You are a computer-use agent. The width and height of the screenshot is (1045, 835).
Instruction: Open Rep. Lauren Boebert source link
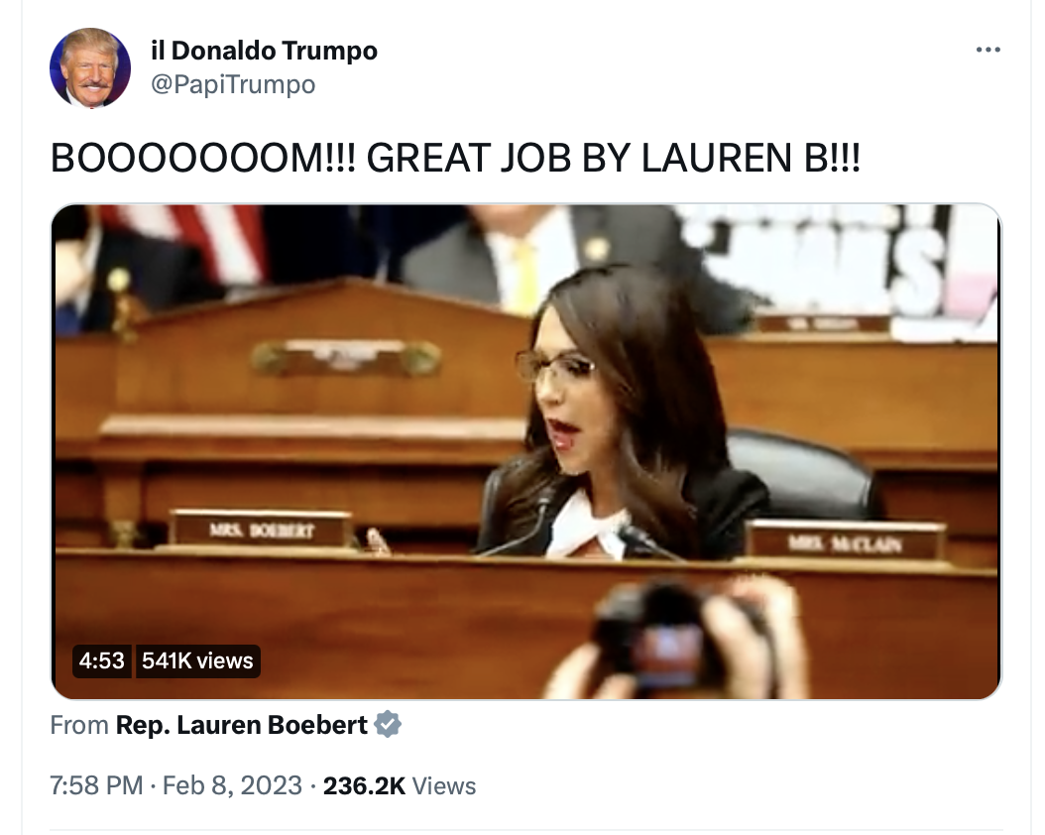point(242,724)
